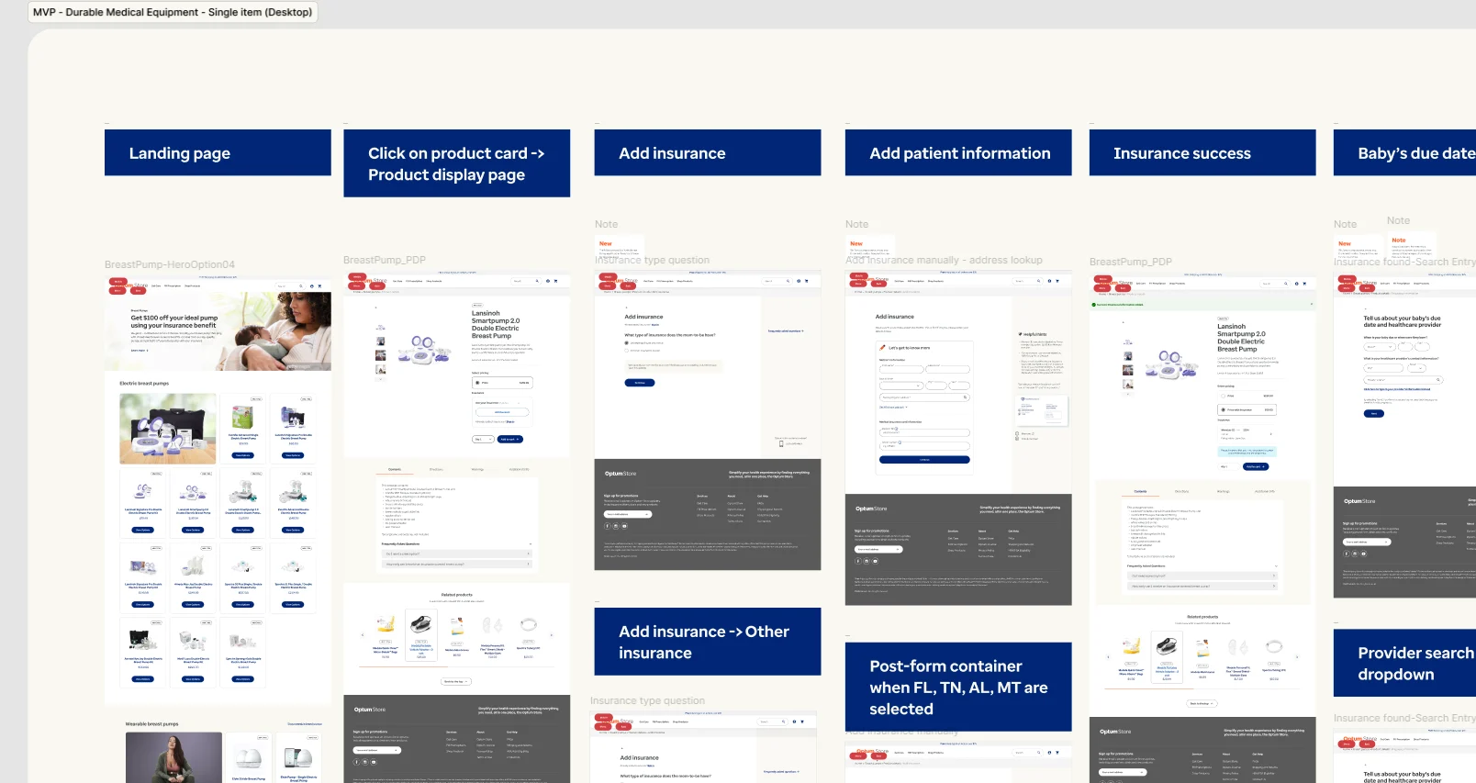Click the phone icon in Insurance type question frame
The height and width of the screenshot is (783, 1476).
781,442
